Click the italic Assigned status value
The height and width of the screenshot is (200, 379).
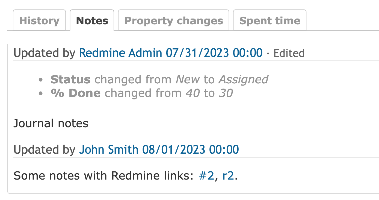243,80
